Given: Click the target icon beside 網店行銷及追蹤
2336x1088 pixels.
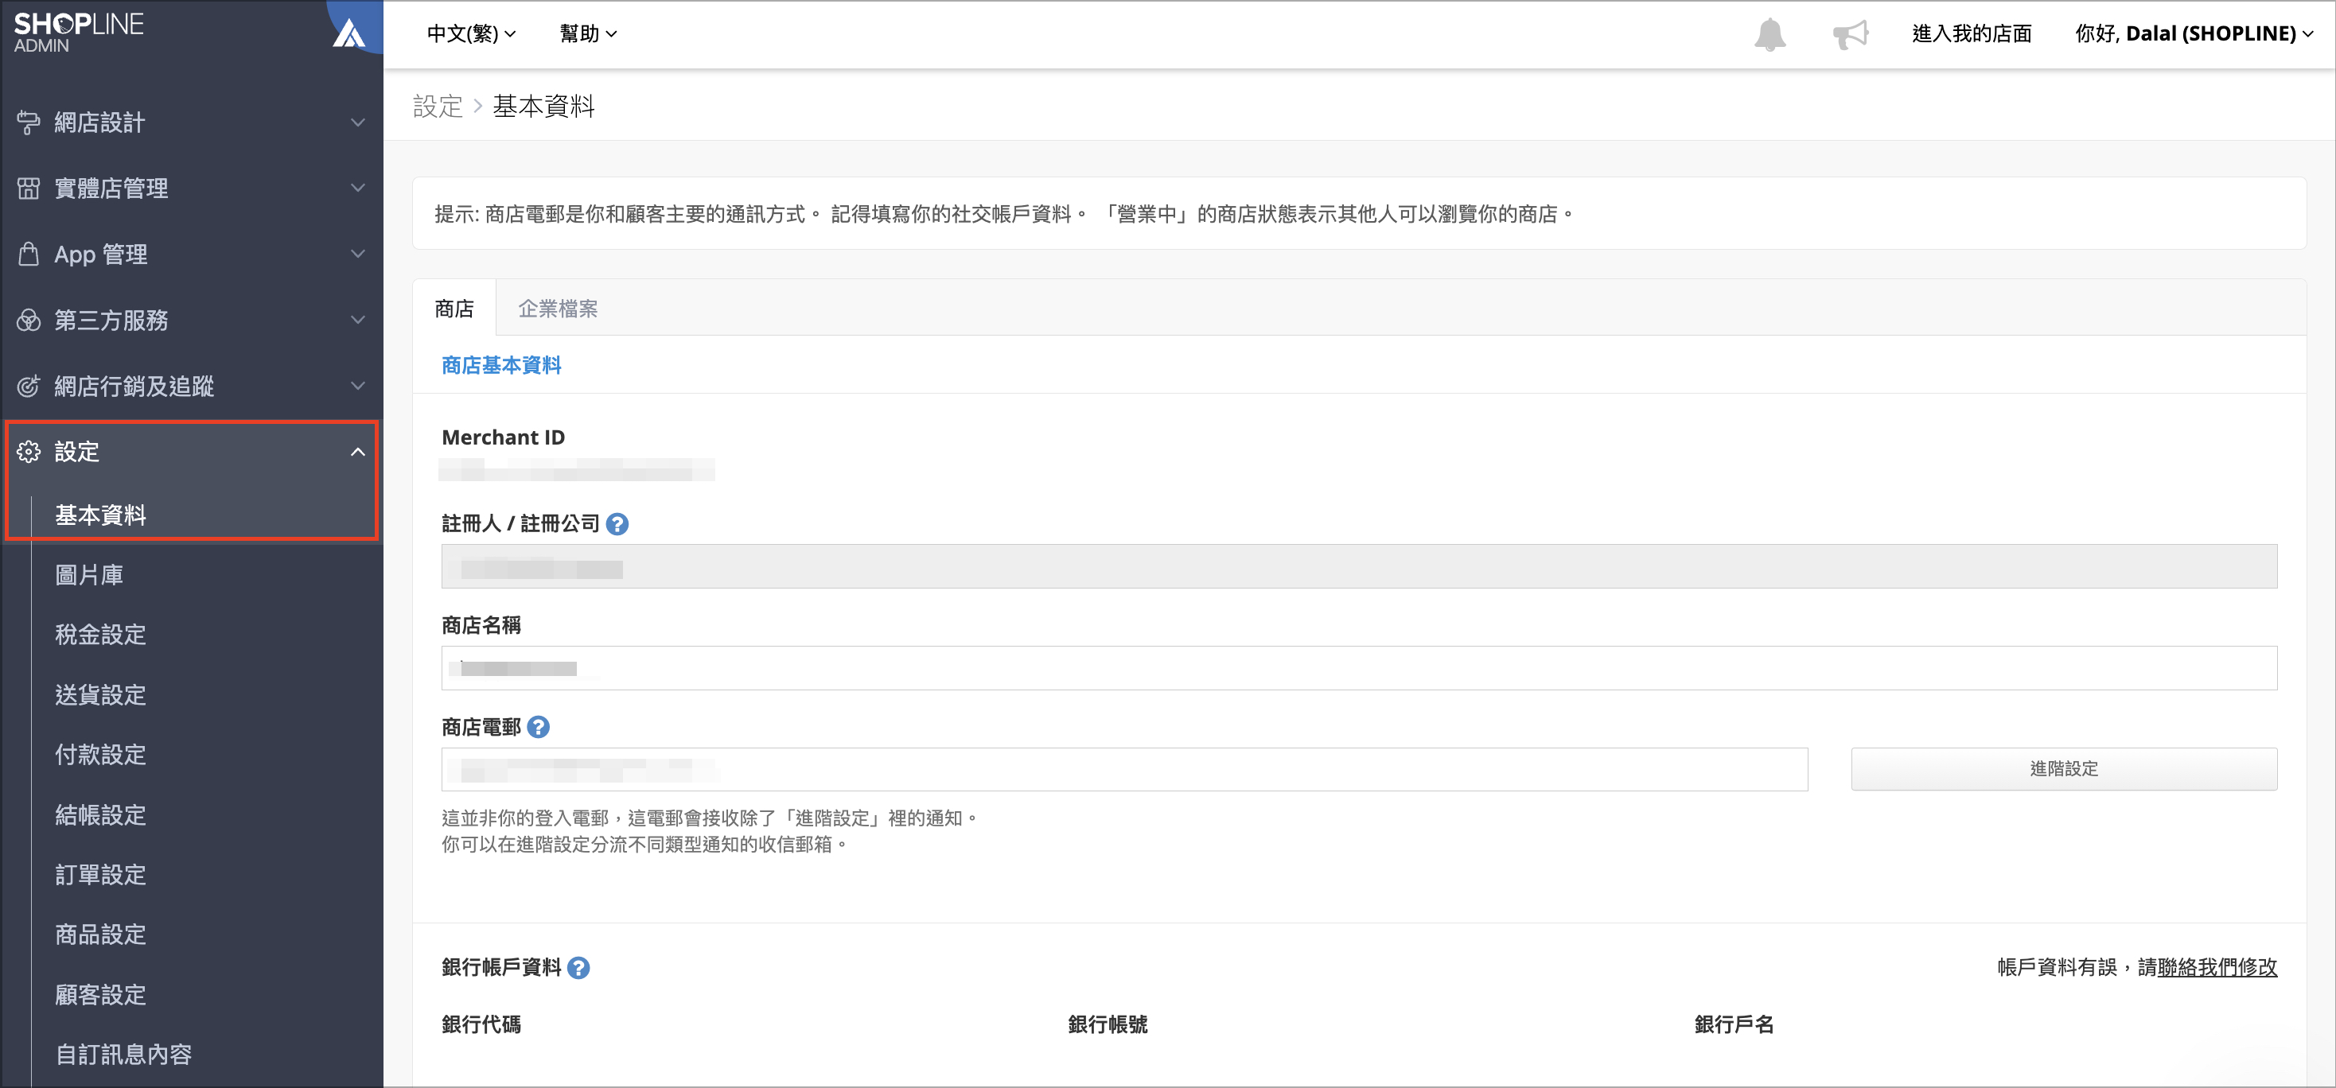Looking at the screenshot, I should pos(29,387).
